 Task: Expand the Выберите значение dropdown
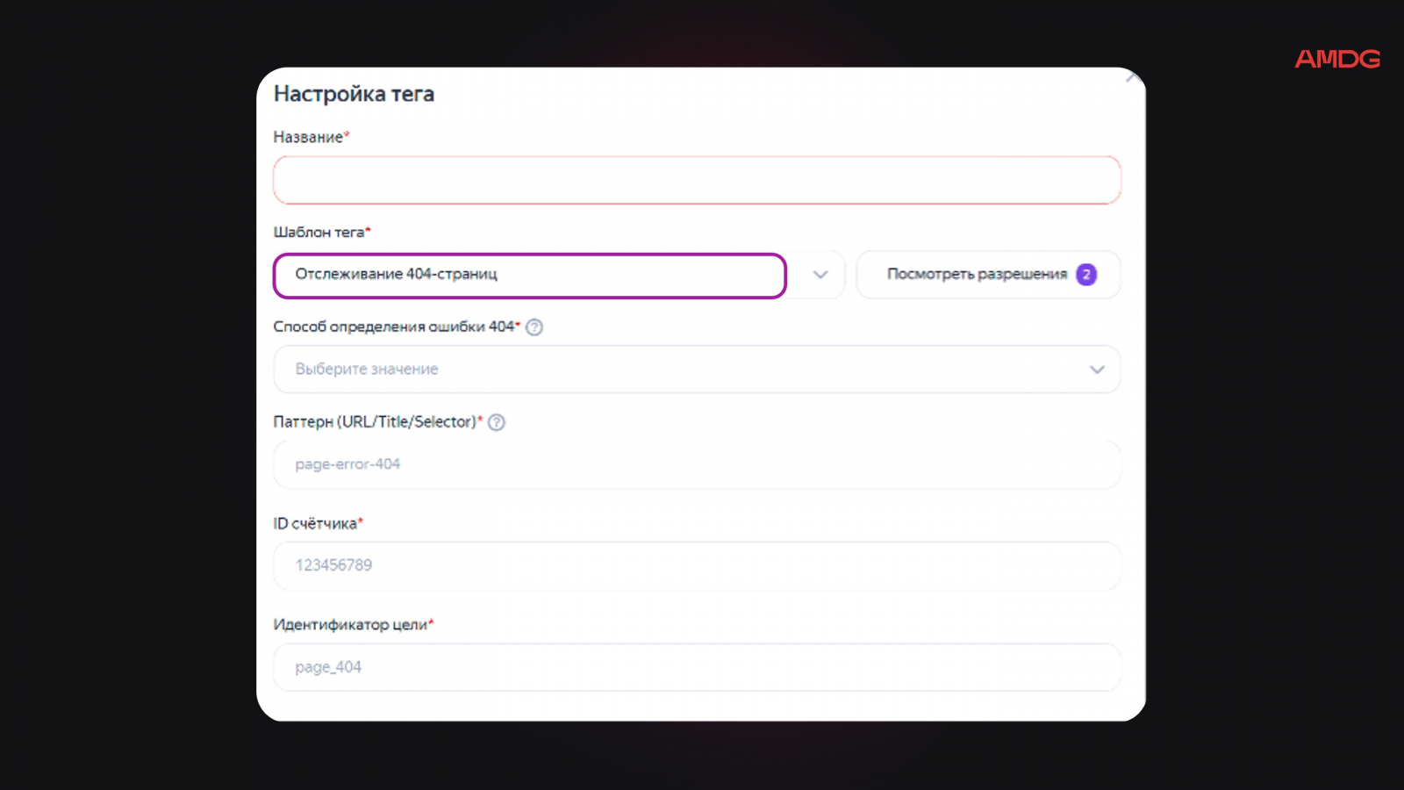[x=684, y=370]
